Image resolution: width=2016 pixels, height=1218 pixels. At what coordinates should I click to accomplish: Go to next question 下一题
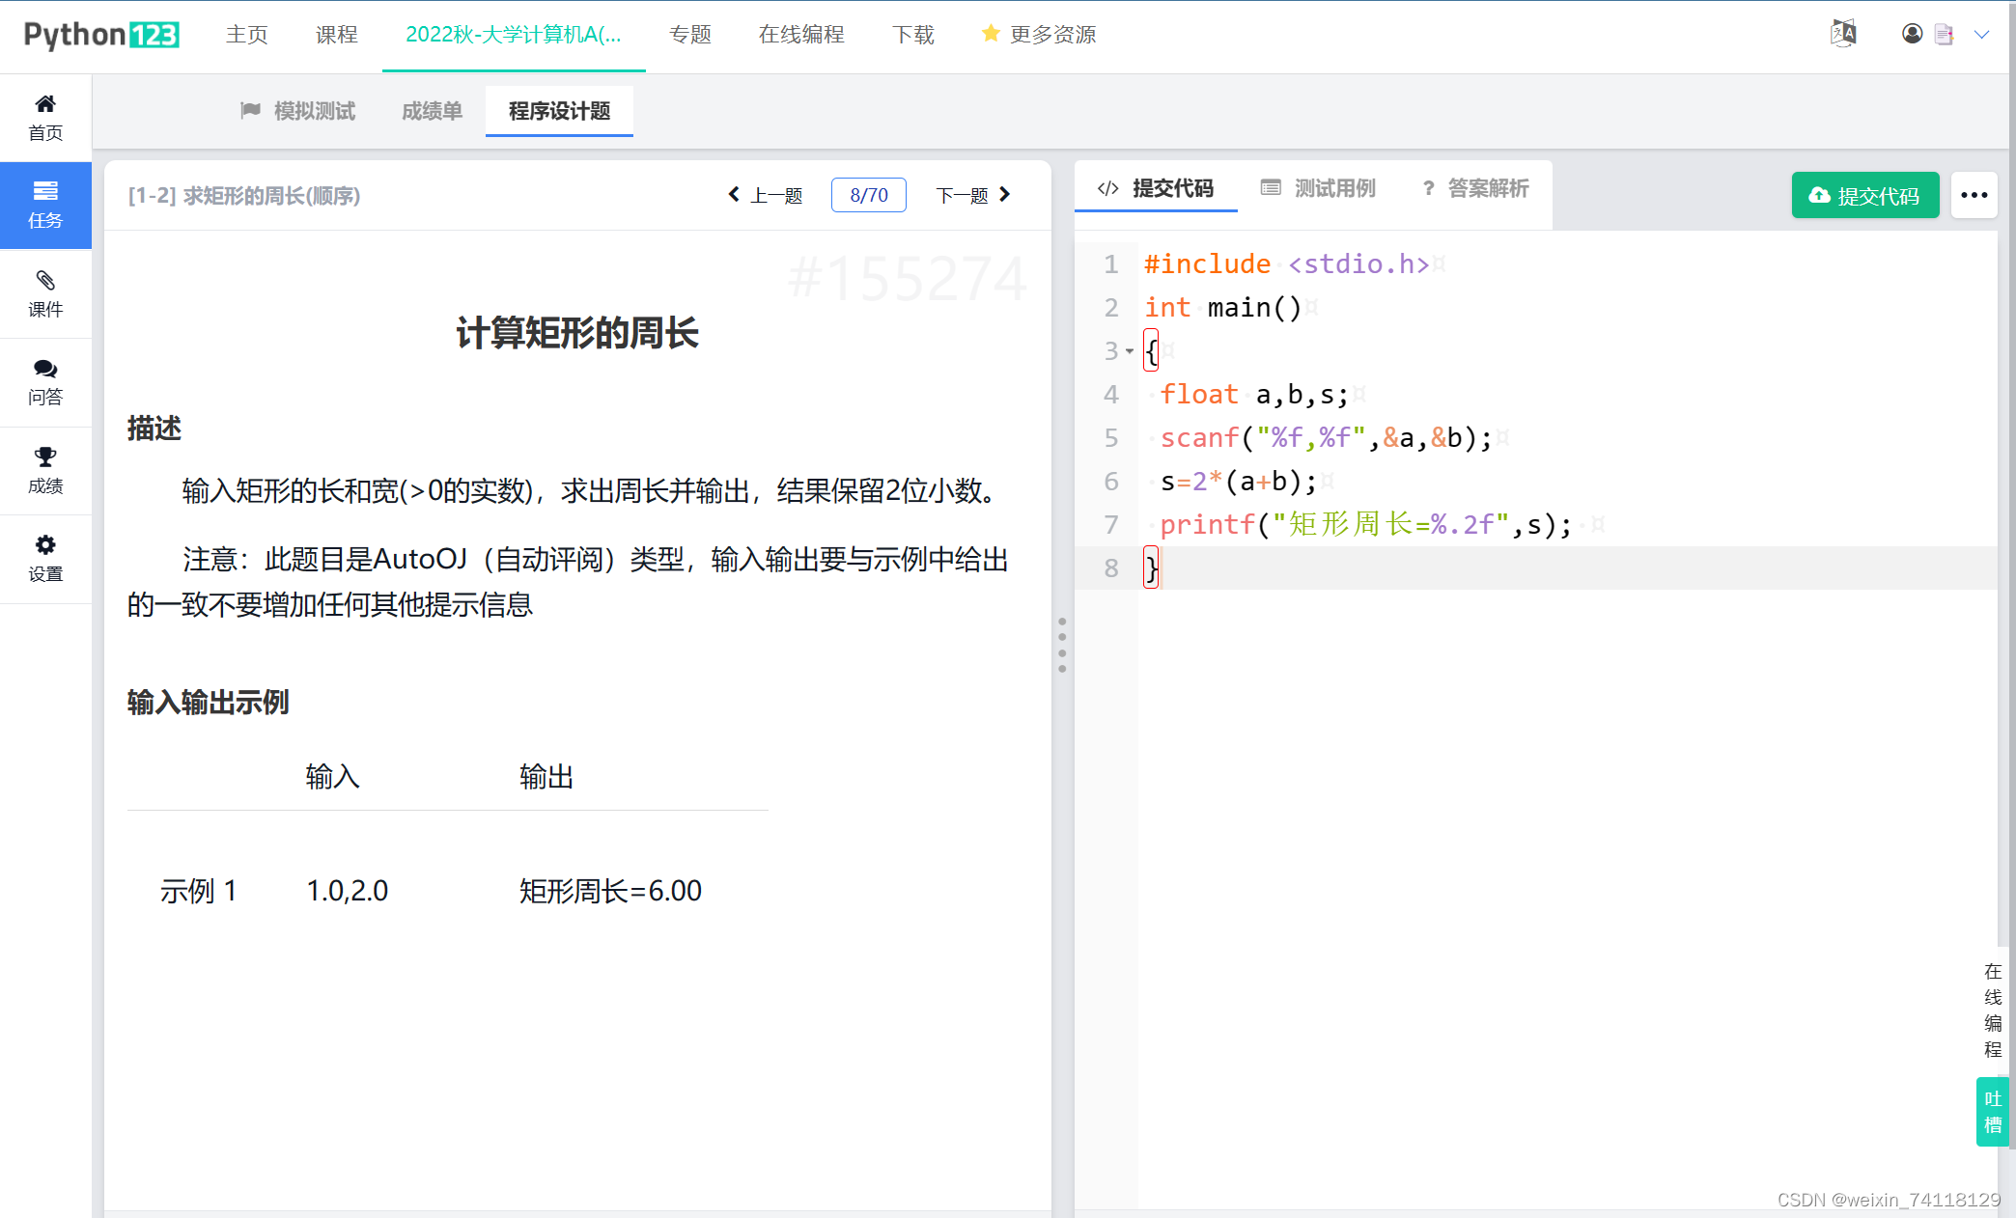[973, 195]
